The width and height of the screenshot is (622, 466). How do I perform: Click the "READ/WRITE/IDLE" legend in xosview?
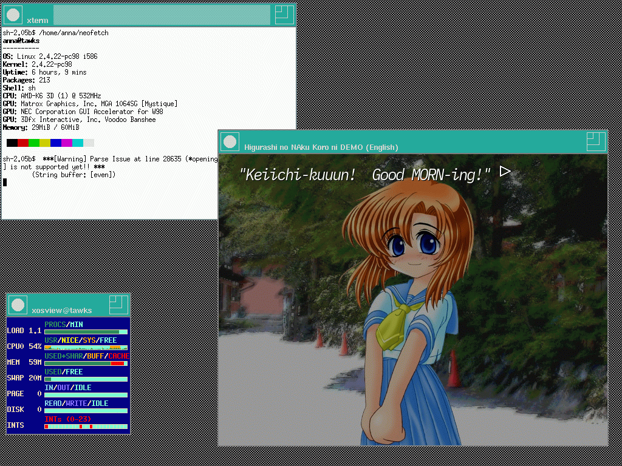click(x=76, y=404)
